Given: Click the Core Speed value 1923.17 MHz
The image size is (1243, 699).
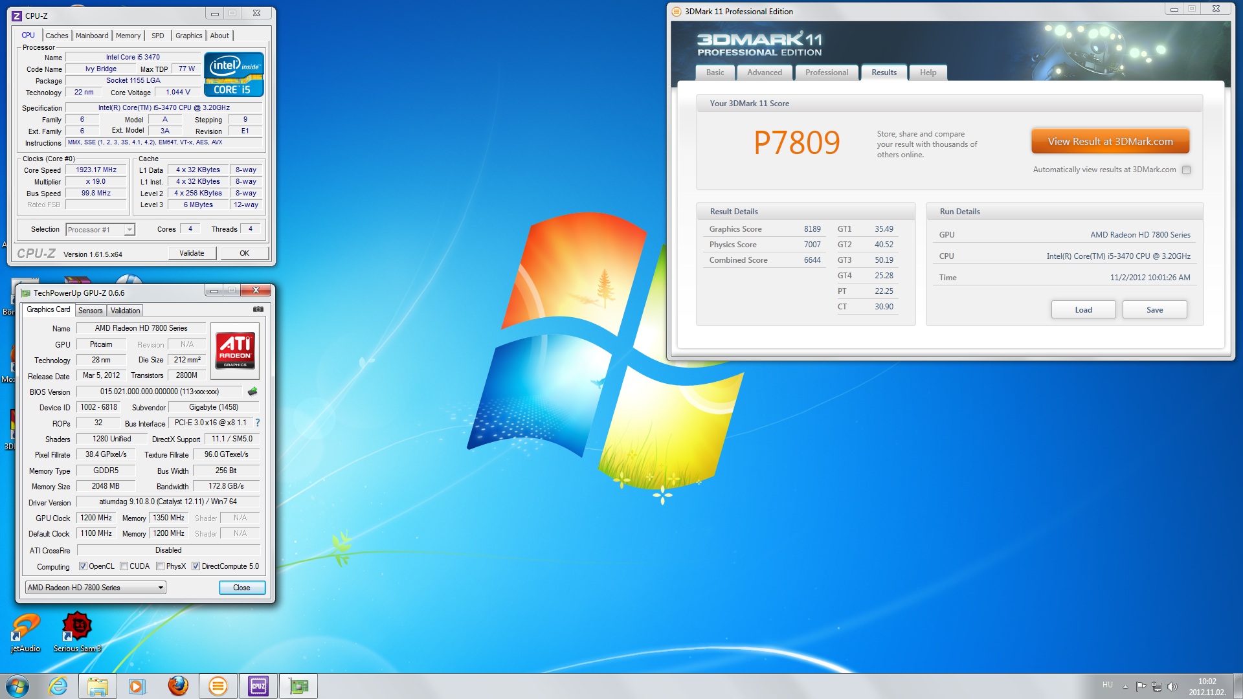Looking at the screenshot, I should tap(96, 170).
